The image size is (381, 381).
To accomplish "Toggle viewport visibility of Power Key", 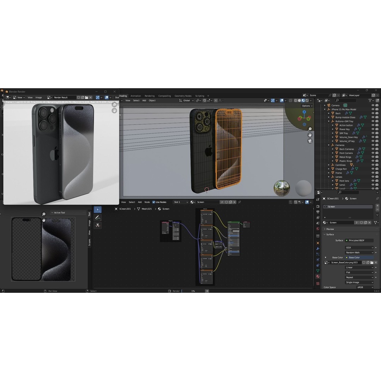I will pyautogui.click(x=373, y=129).
